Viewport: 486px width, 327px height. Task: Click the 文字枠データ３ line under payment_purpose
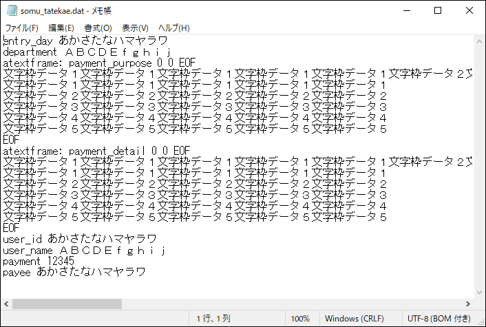click(195, 107)
